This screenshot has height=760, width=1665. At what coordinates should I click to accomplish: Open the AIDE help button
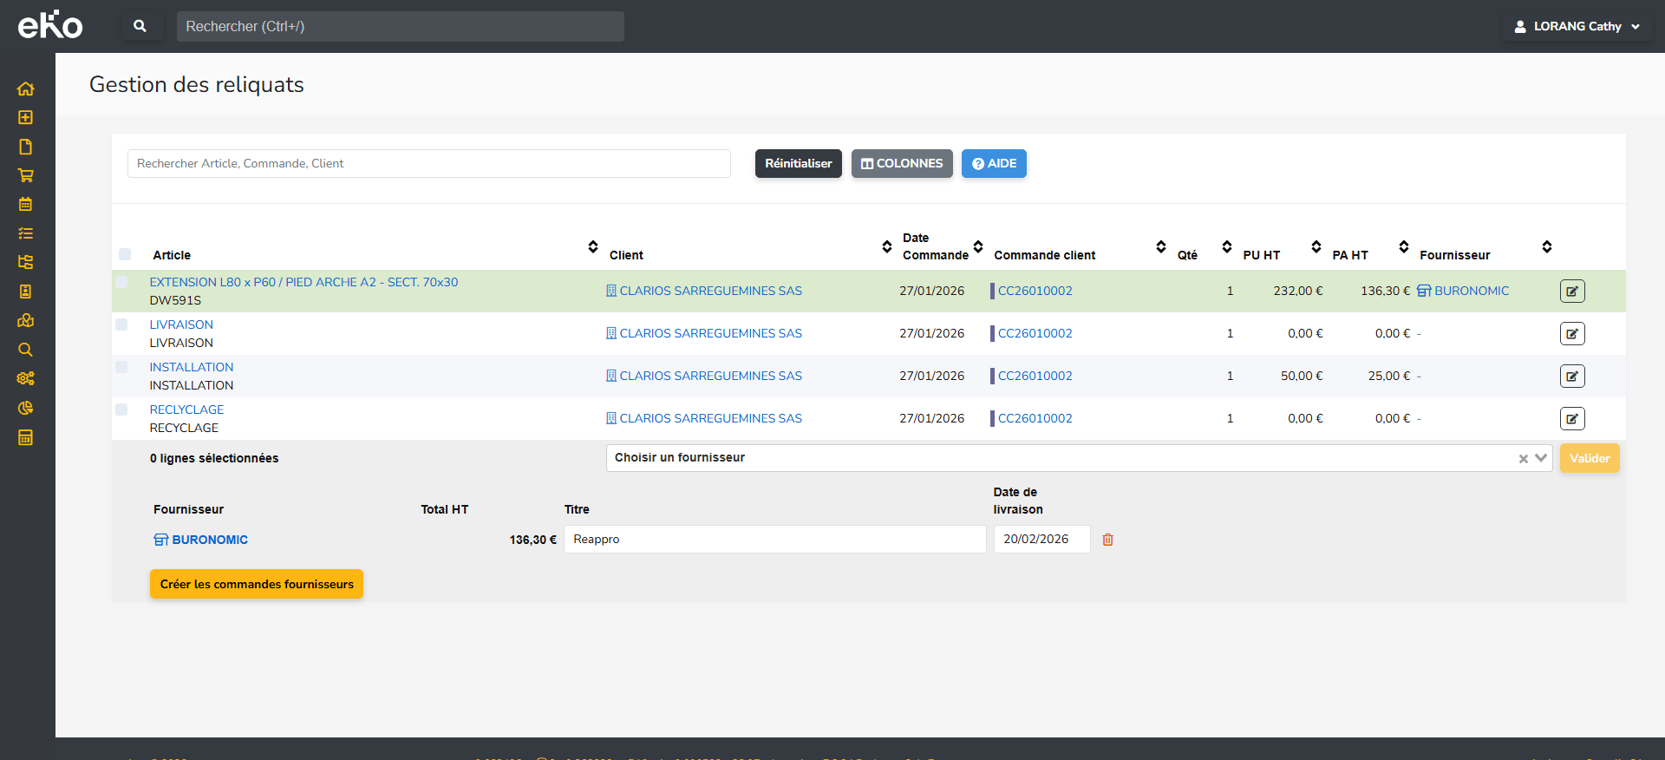994,164
